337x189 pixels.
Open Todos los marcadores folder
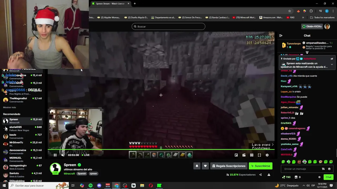[322, 18]
